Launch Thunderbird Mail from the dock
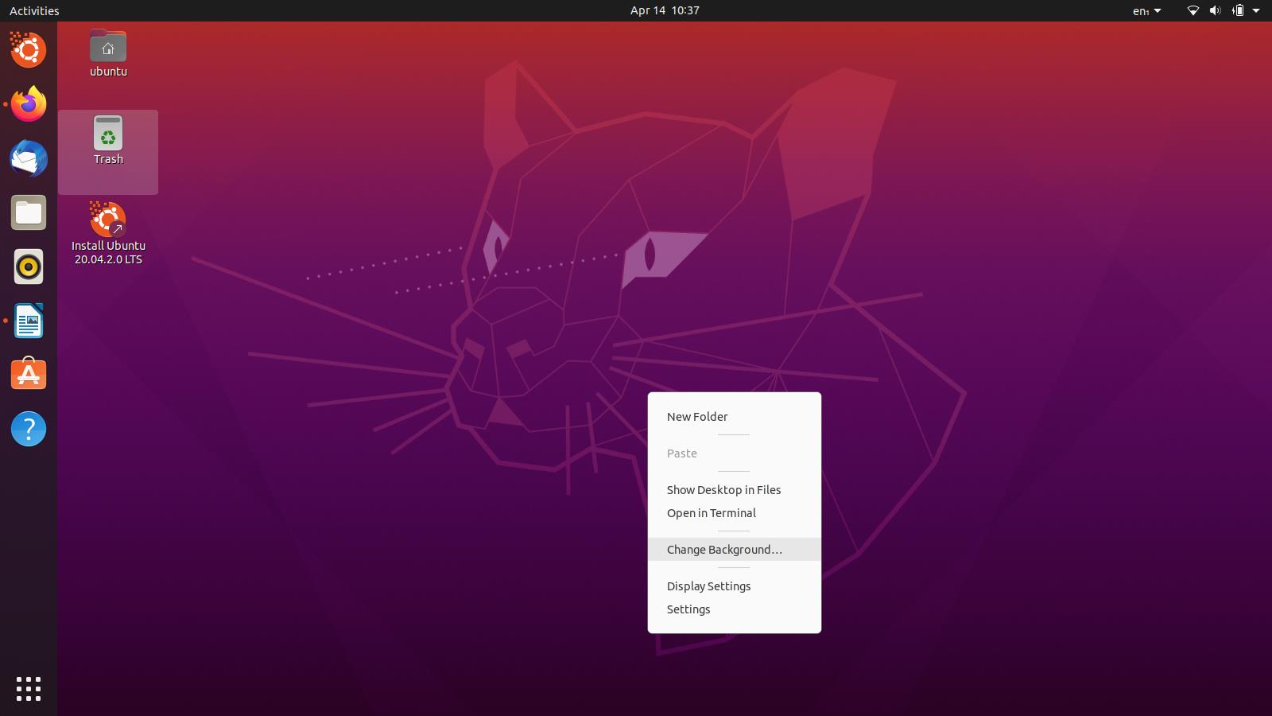 29,158
